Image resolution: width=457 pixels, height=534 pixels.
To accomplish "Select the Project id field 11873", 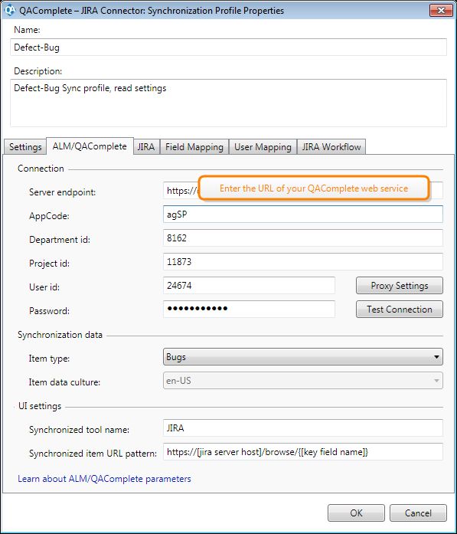I will tap(303, 262).
